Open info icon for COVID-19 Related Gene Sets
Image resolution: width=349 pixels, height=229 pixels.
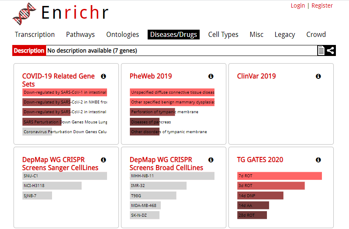click(103, 76)
